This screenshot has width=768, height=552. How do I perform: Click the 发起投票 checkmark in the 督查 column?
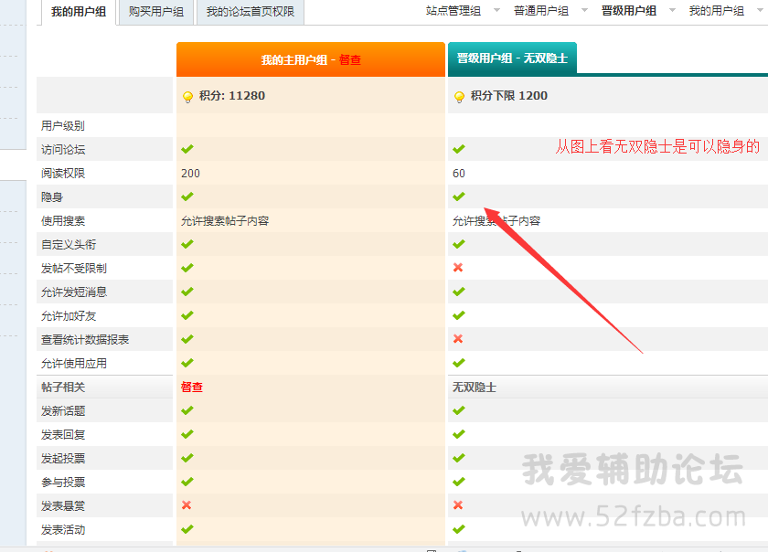[x=187, y=458]
